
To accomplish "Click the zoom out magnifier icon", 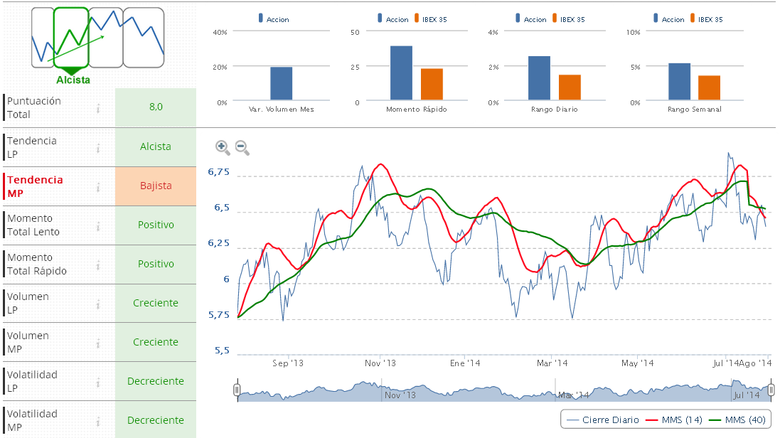I will (x=242, y=147).
